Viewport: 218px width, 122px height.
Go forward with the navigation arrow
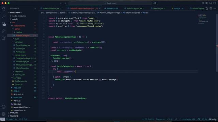pos(65,3)
